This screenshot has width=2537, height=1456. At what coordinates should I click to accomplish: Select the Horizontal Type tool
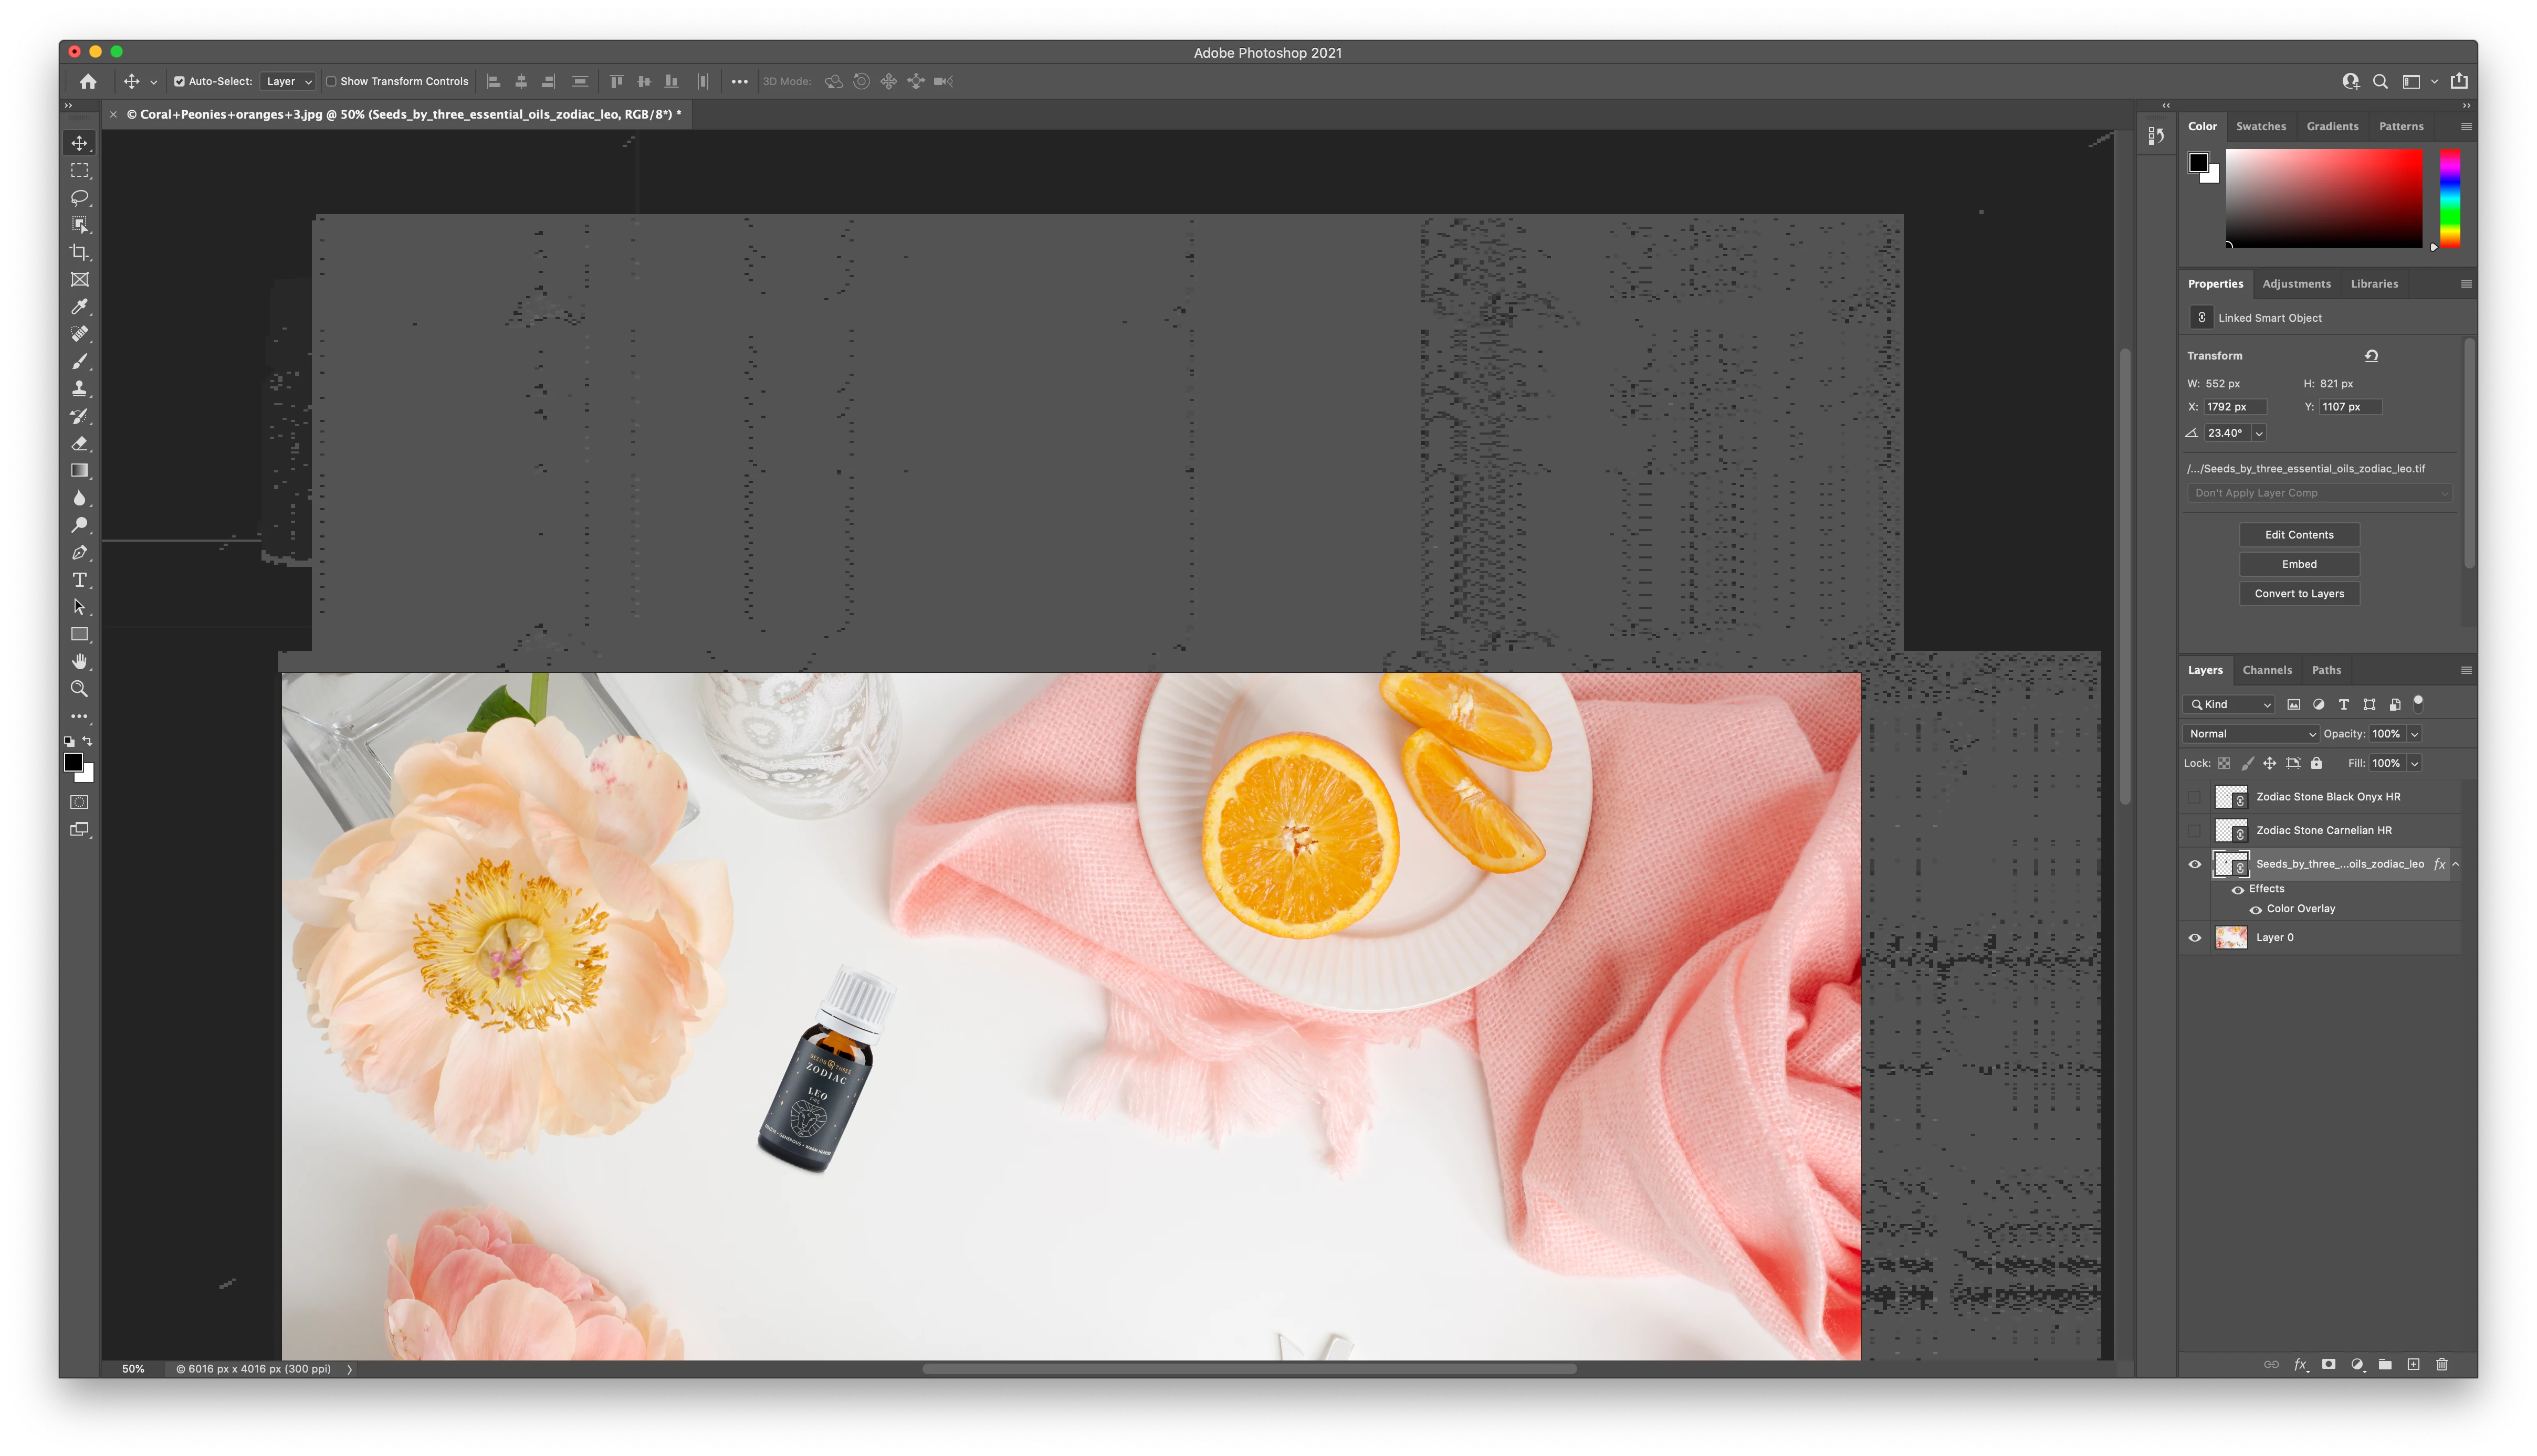(80, 580)
